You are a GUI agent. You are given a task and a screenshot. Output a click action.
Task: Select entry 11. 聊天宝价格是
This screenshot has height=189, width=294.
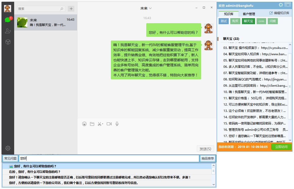coord(255,98)
